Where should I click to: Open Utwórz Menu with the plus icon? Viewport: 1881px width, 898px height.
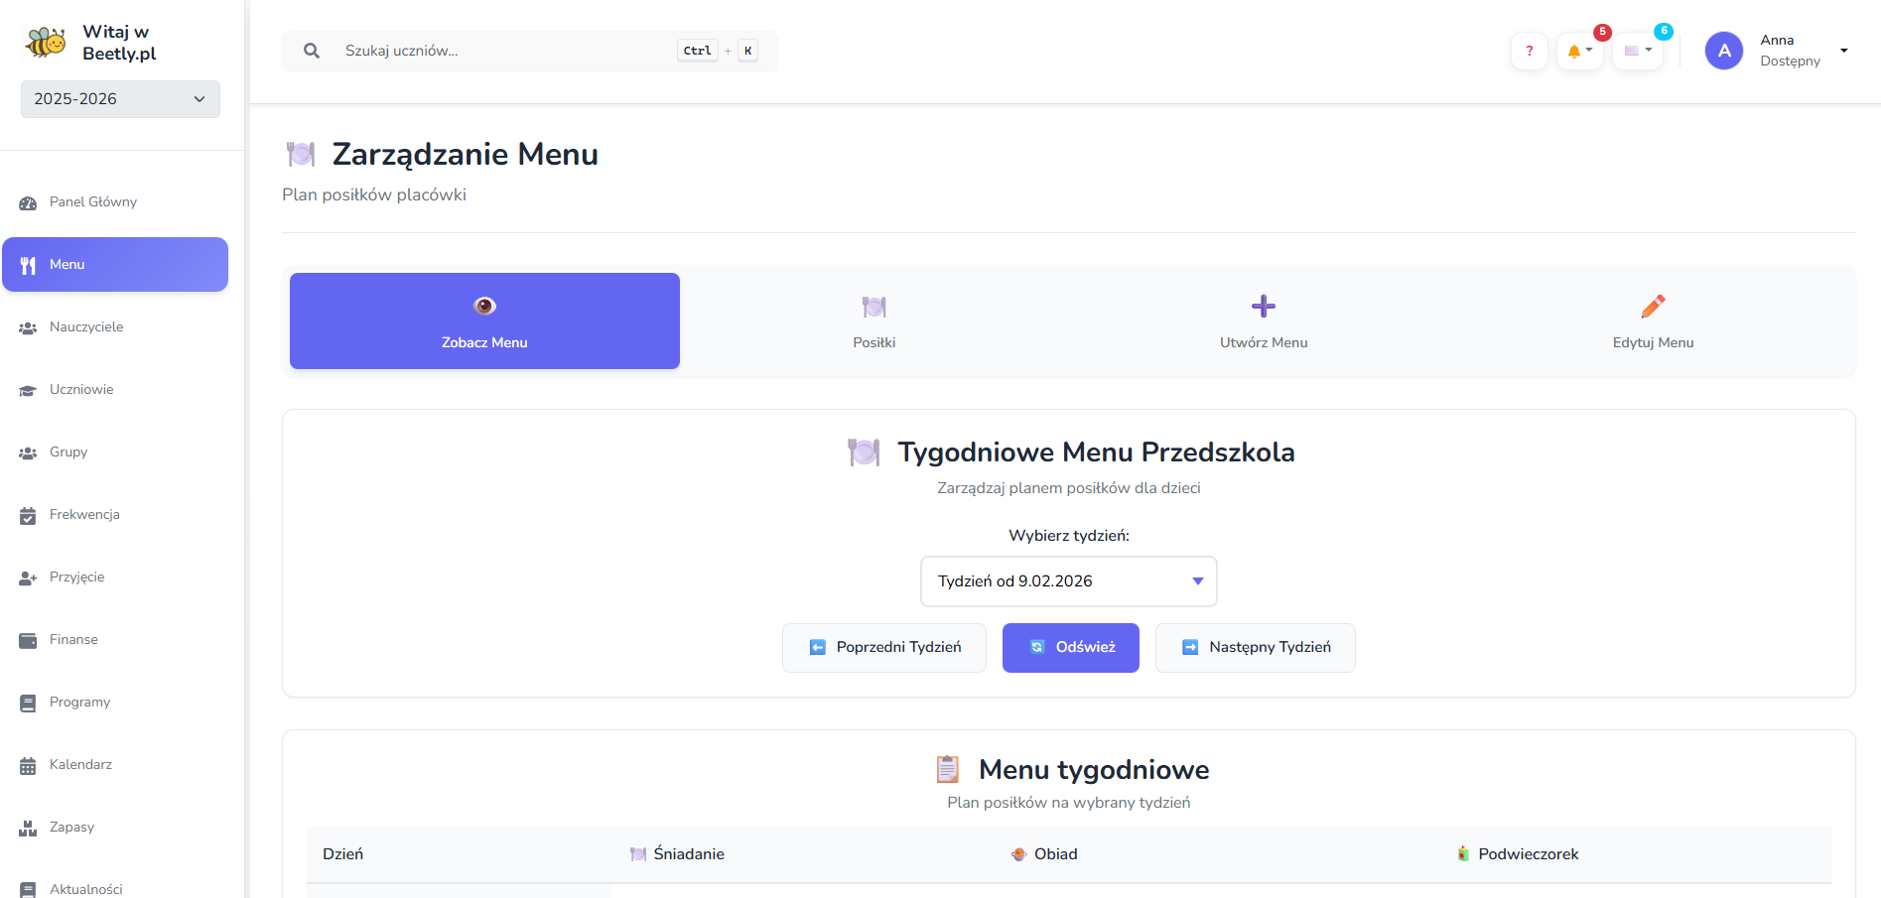click(1263, 321)
